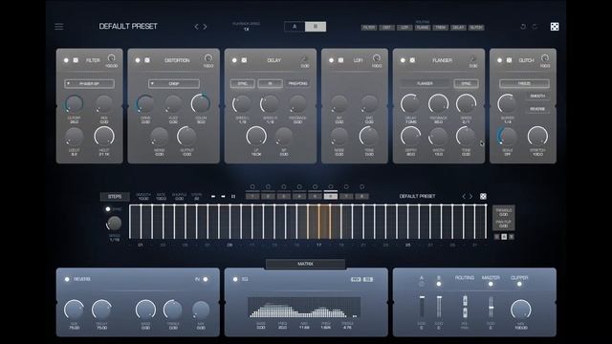Randomize the Glitch module with its dice
612x344 pixels.
(509, 60)
